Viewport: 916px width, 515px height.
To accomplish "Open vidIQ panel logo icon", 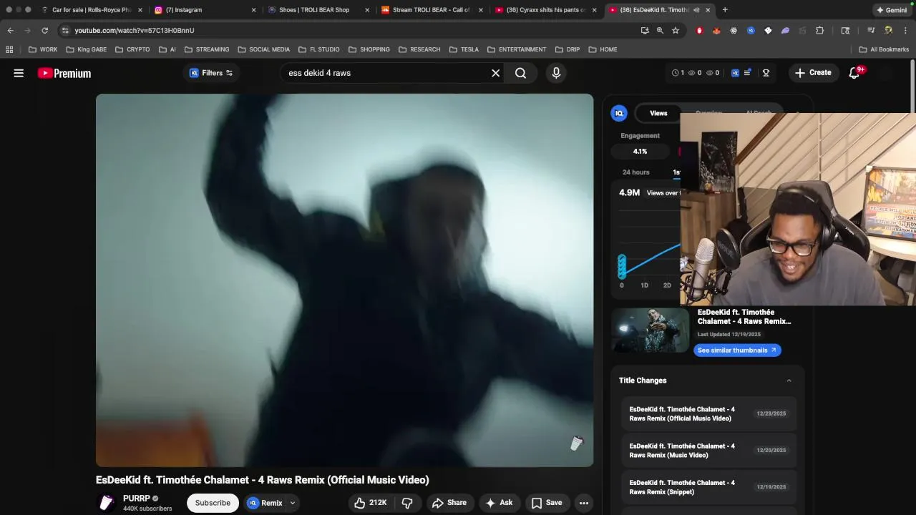I will click(x=619, y=113).
